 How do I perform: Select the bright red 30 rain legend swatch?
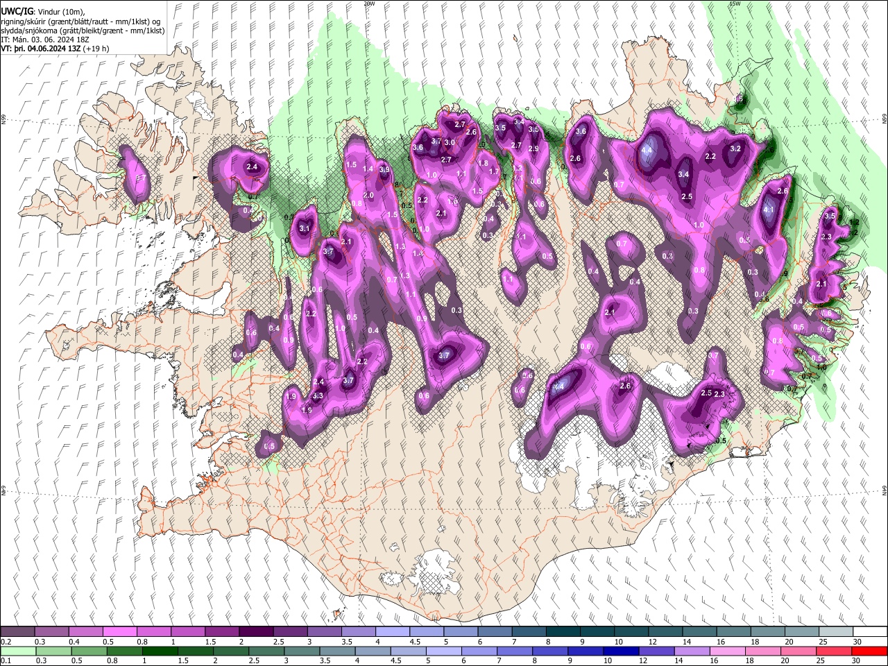tap(869, 651)
